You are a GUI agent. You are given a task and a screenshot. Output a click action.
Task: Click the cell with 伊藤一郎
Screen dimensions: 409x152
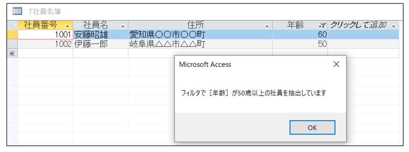[100, 44]
